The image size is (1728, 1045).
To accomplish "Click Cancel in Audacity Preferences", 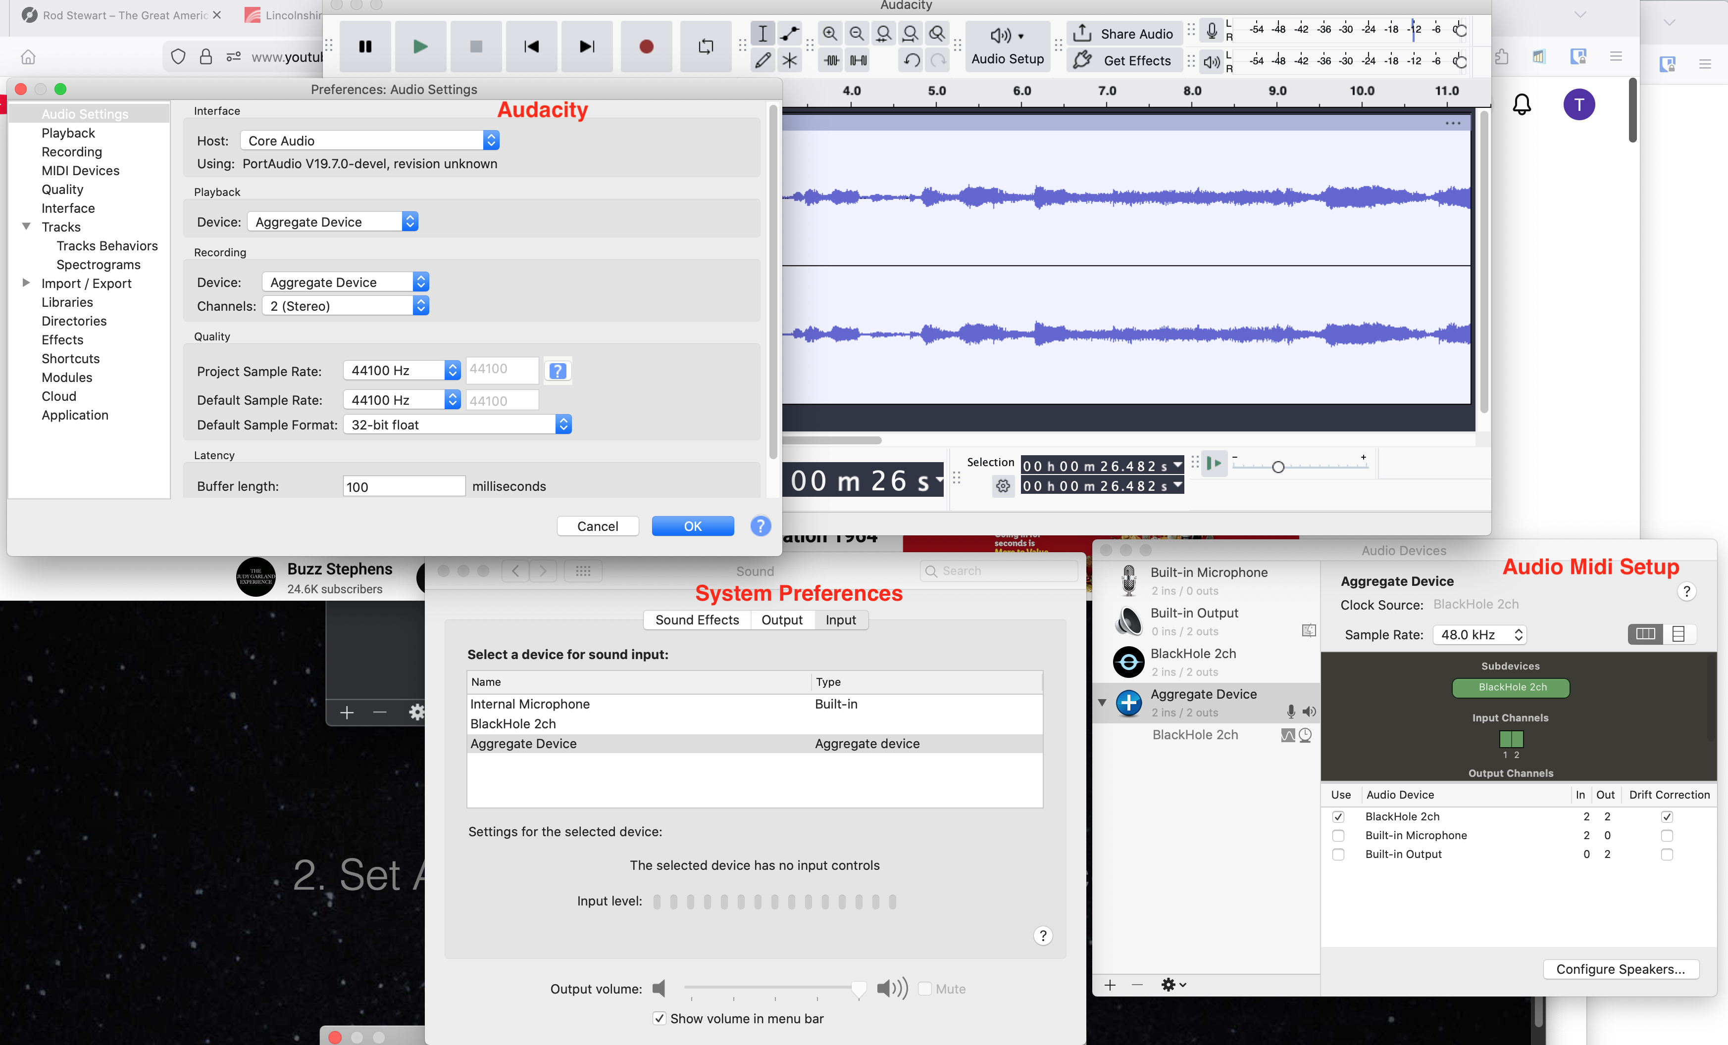I will [x=598, y=525].
